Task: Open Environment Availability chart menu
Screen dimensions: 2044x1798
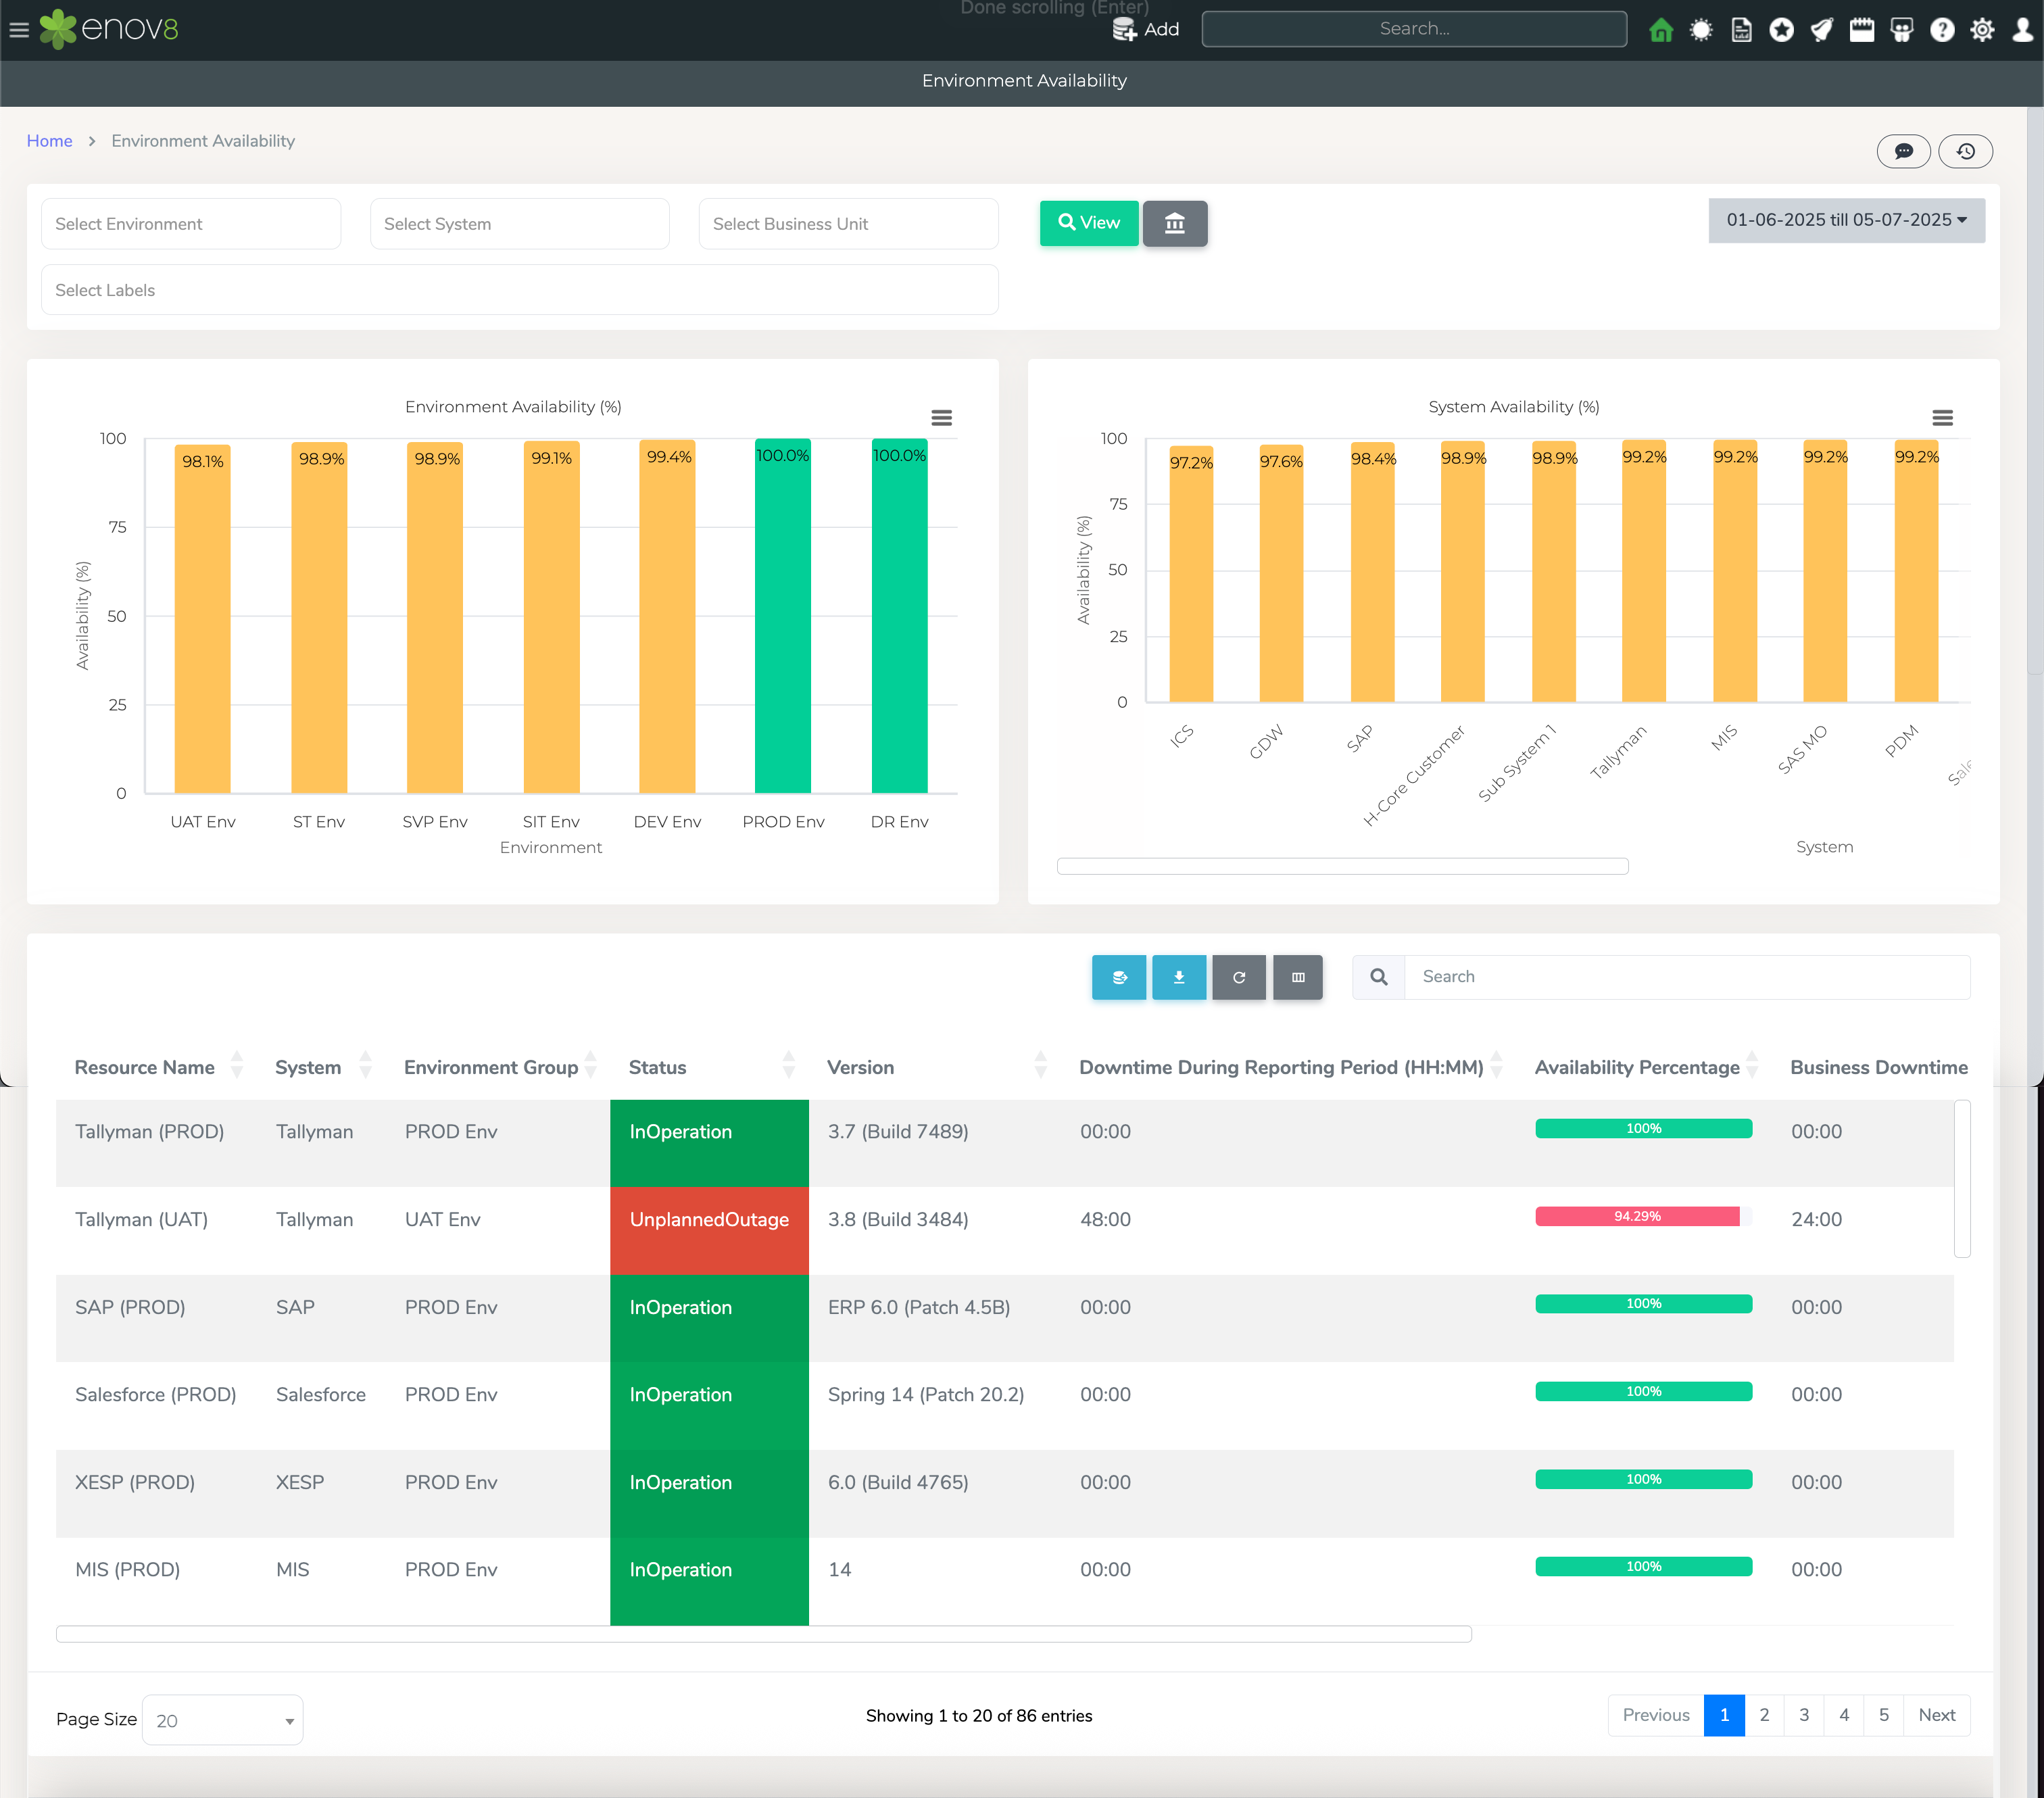Action: [941, 418]
